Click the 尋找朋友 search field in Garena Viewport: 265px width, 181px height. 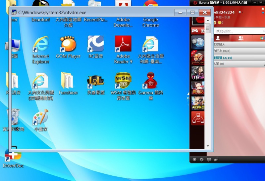coord(239,31)
